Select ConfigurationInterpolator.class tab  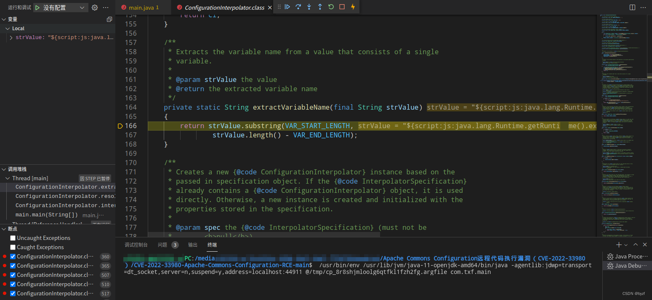[225, 8]
